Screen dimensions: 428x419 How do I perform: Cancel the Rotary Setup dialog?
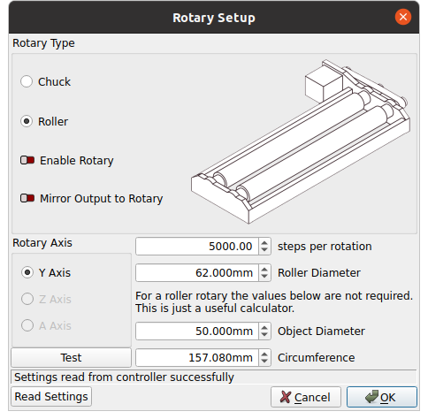point(306,397)
